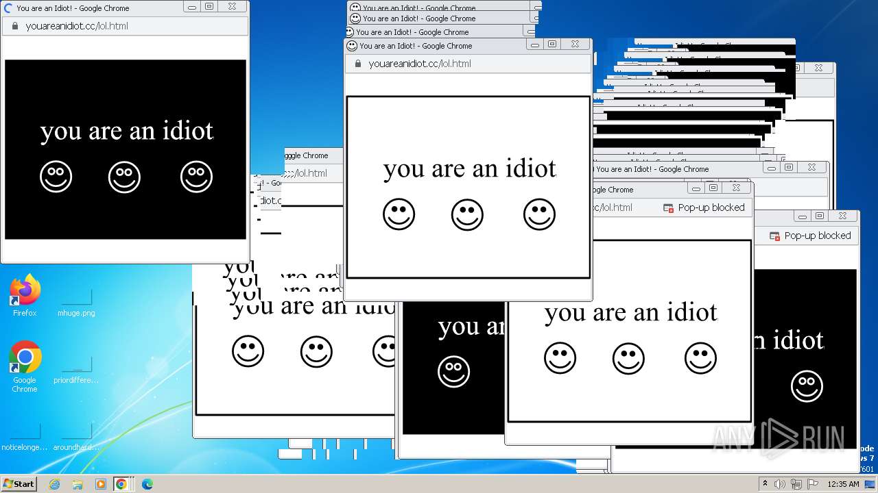Open the Action Center flag icon
This screenshot has height=493, width=878.
(813, 484)
